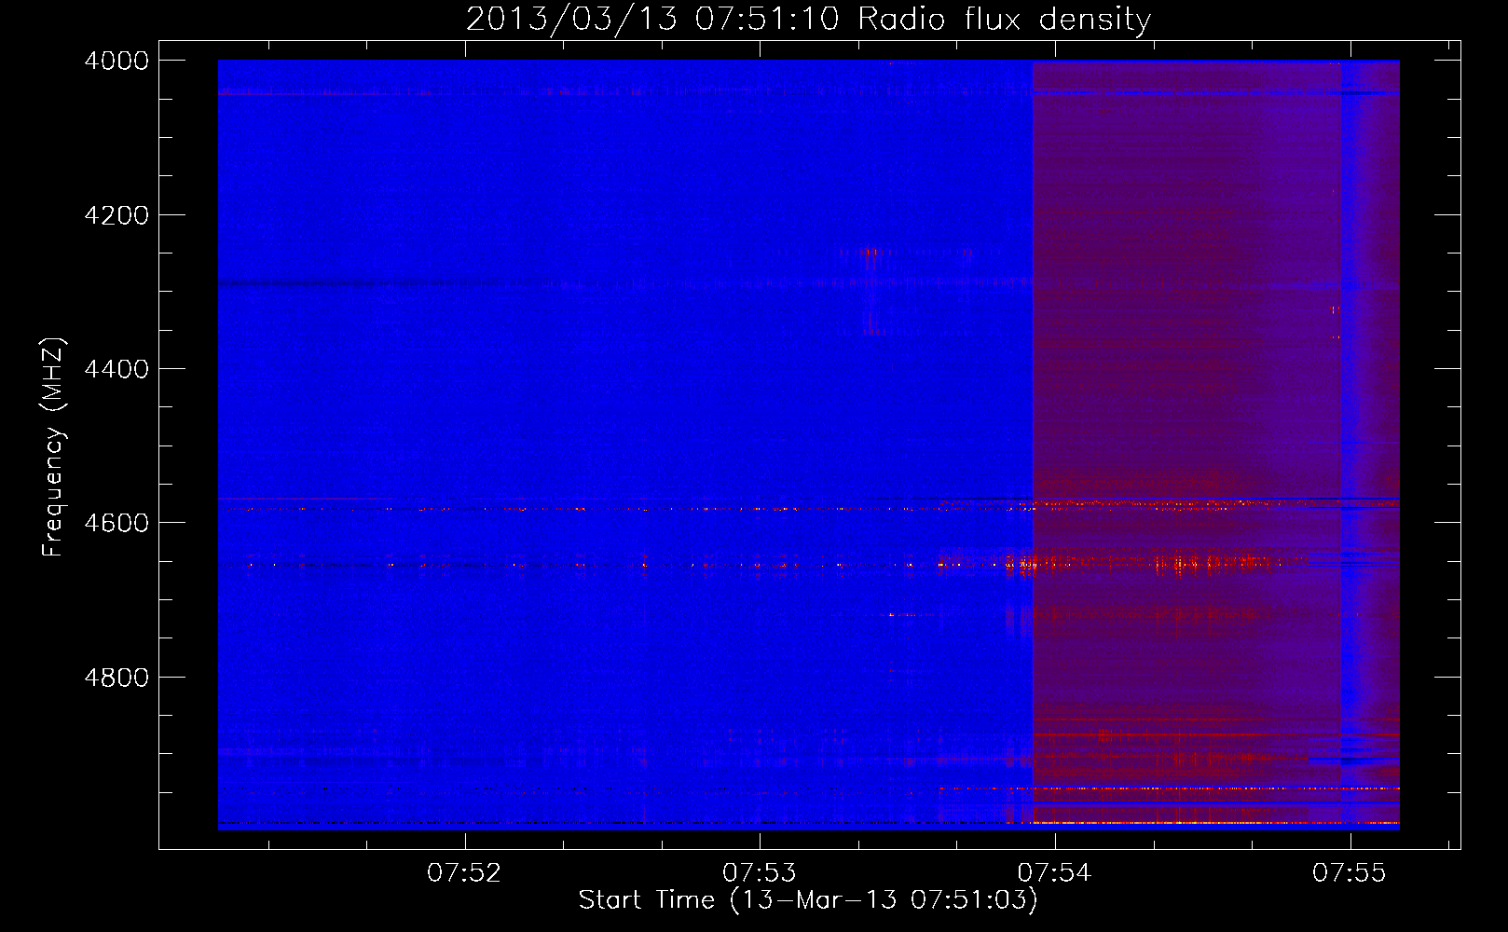Click the 4800 frequency tick label

click(x=117, y=678)
